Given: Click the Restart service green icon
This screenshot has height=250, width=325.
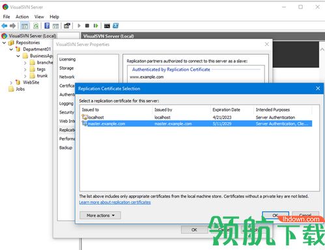Looking at the screenshot, I should [x=96, y=26].
